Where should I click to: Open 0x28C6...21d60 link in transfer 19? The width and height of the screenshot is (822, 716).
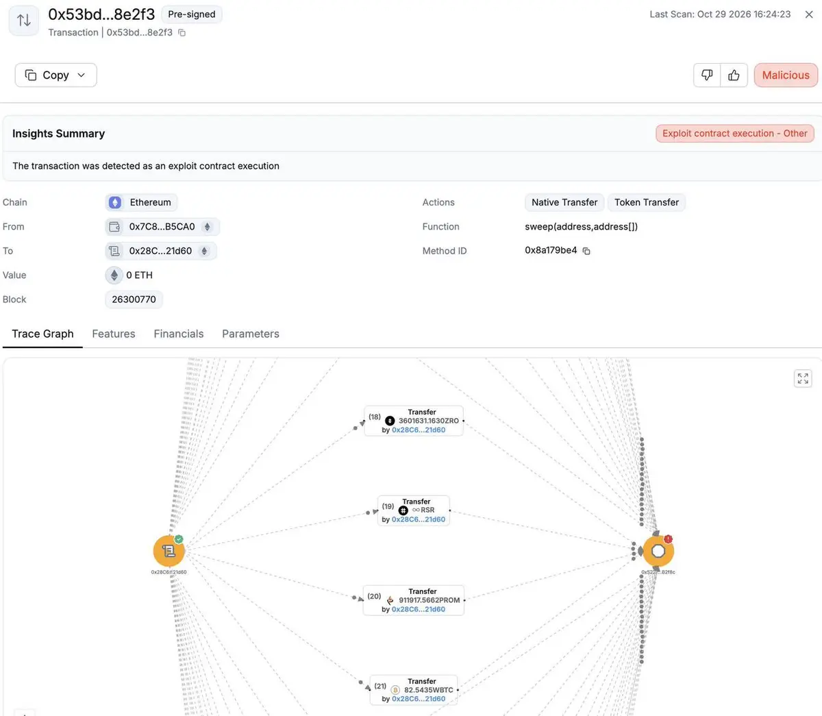pyautogui.click(x=419, y=519)
